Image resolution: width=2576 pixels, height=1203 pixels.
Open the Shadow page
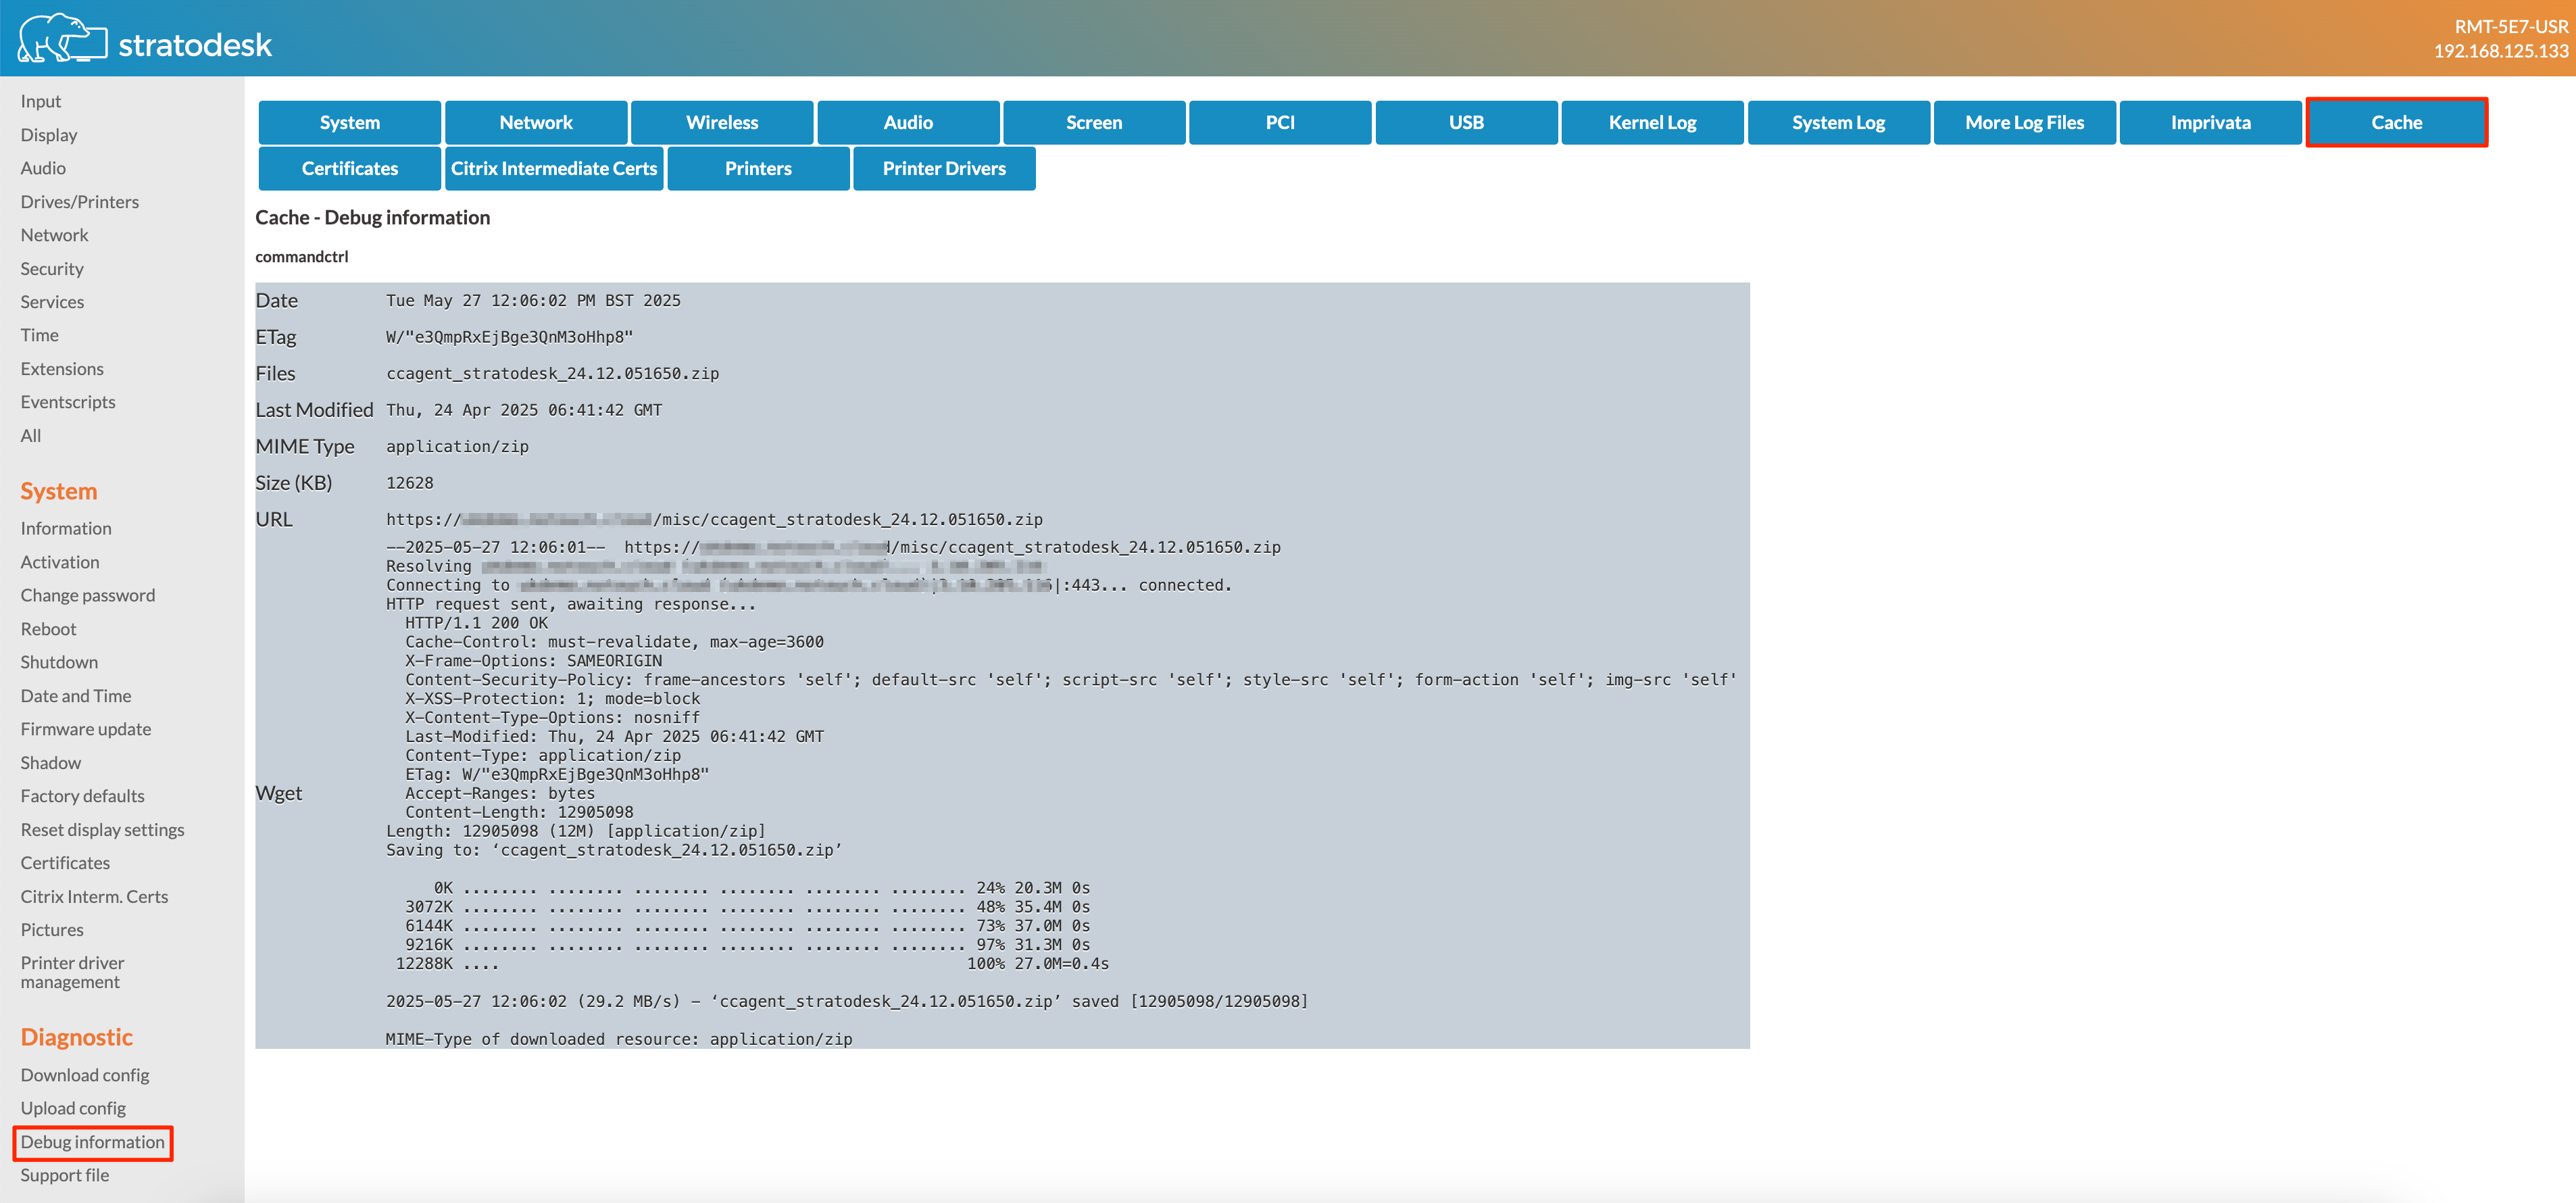coord(51,763)
